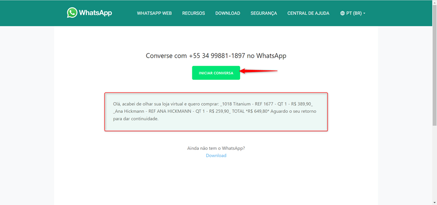Open the Segurança menu item
437x205 pixels.
264,13
